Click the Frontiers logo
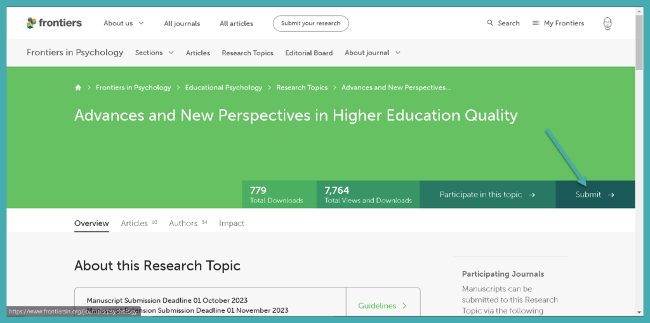This screenshot has width=650, height=323. click(x=54, y=23)
